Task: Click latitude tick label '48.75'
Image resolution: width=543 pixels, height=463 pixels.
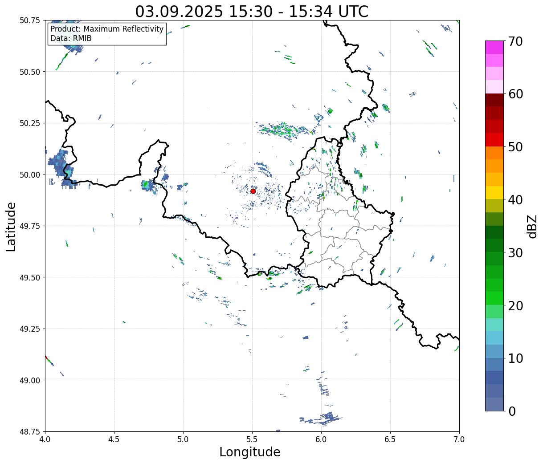Action: click(x=30, y=432)
